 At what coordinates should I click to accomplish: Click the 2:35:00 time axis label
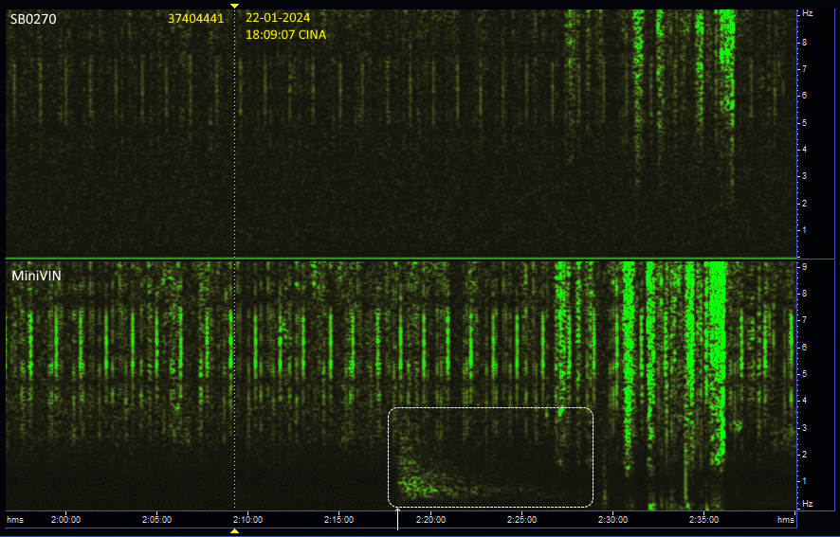coord(703,520)
